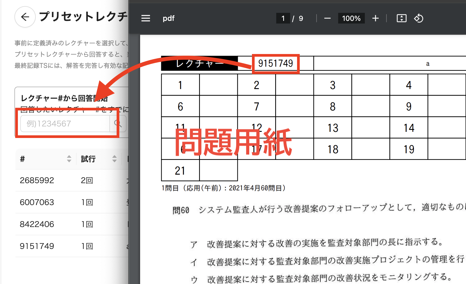
Task: Rotate the PDF pages clockwise
Action: point(419,18)
